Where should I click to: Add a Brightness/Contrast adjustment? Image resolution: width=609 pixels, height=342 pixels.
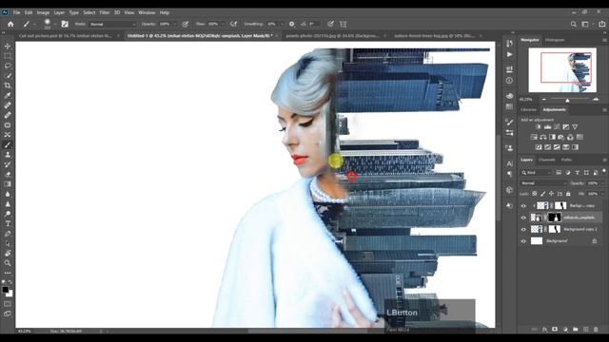[x=539, y=126]
